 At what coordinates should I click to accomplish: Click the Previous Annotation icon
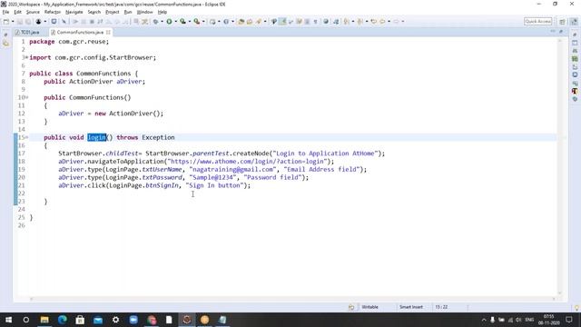(359, 22)
